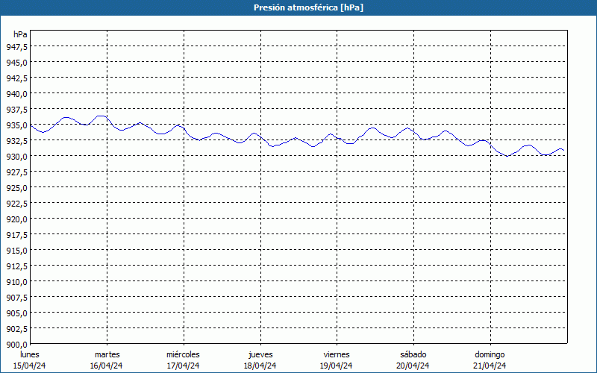Select the 935,0 y-axis value
Screen dimensions: 597x373
click(17, 125)
